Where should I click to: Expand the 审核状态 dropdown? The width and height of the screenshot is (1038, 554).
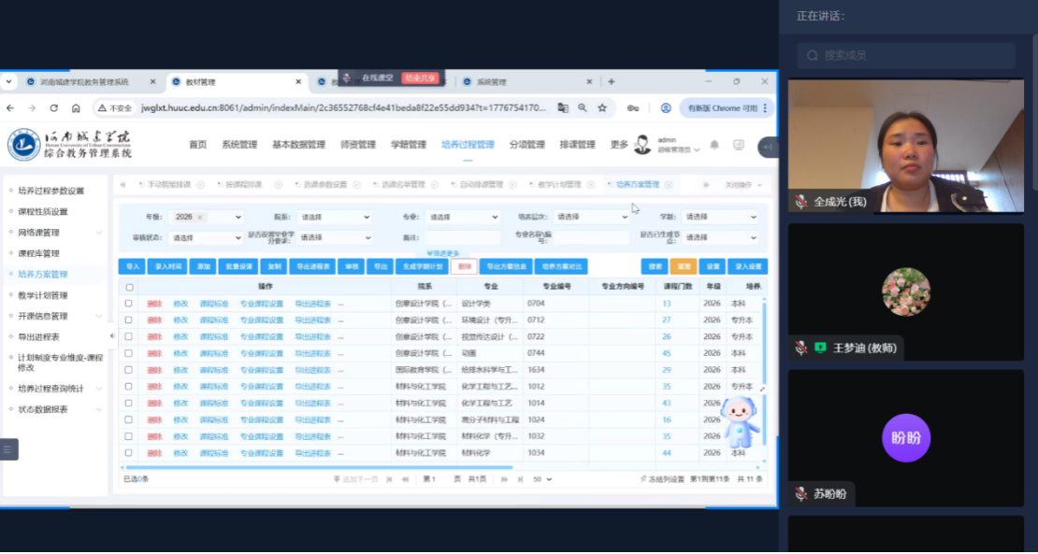click(x=206, y=238)
